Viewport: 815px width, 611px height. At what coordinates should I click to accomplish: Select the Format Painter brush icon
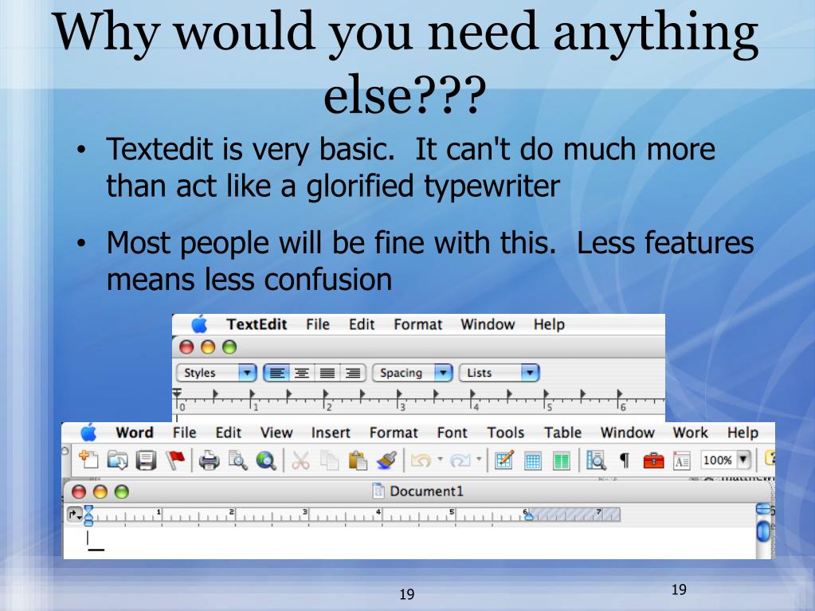click(386, 460)
